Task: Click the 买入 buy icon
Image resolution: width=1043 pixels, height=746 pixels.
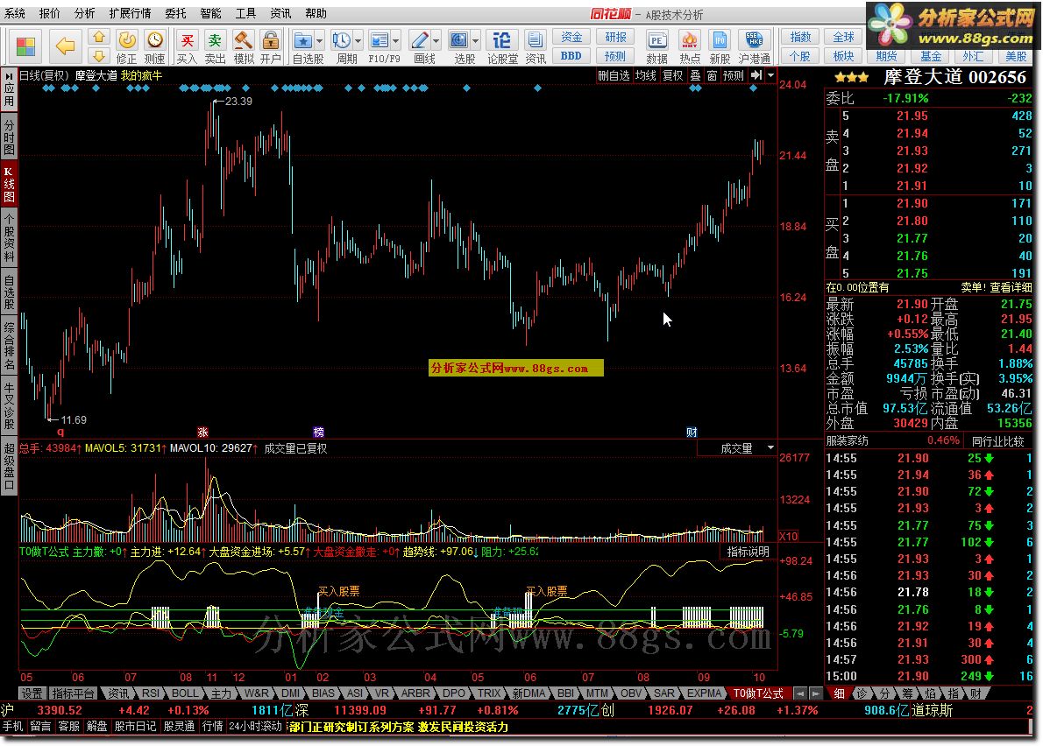Action: click(187, 46)
